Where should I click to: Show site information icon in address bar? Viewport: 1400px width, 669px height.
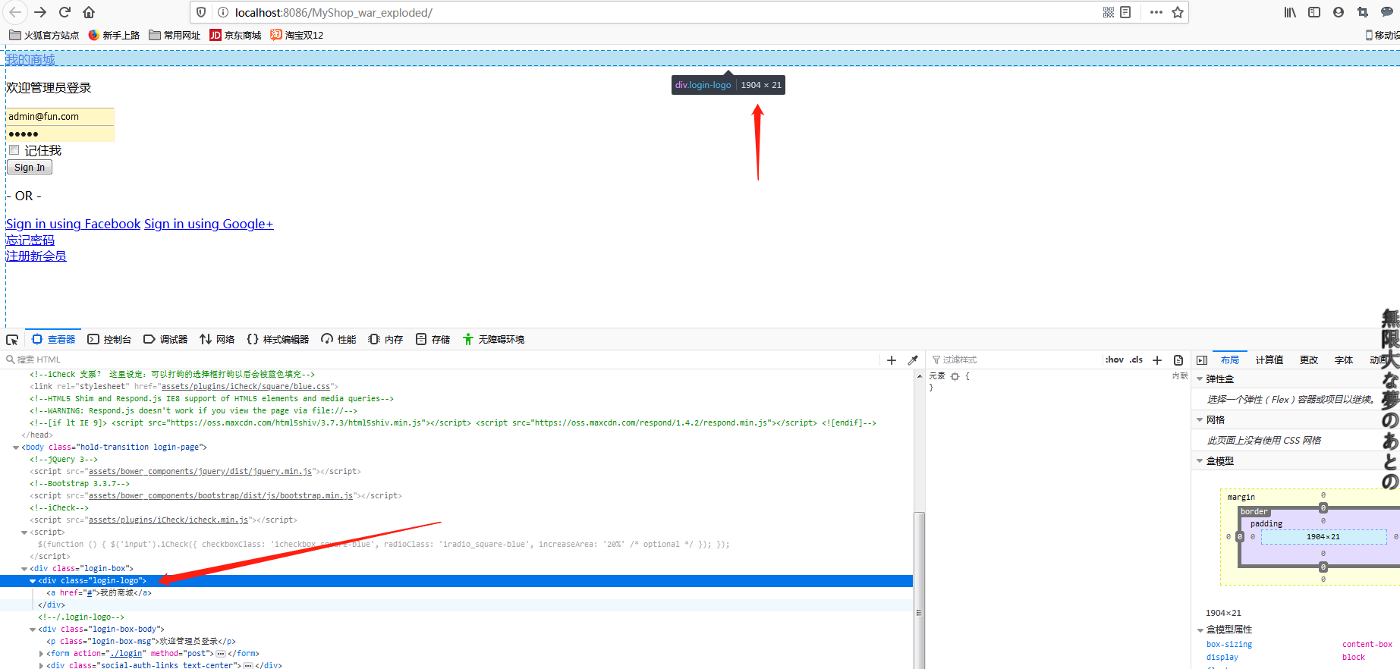click(x=223, y=12)
